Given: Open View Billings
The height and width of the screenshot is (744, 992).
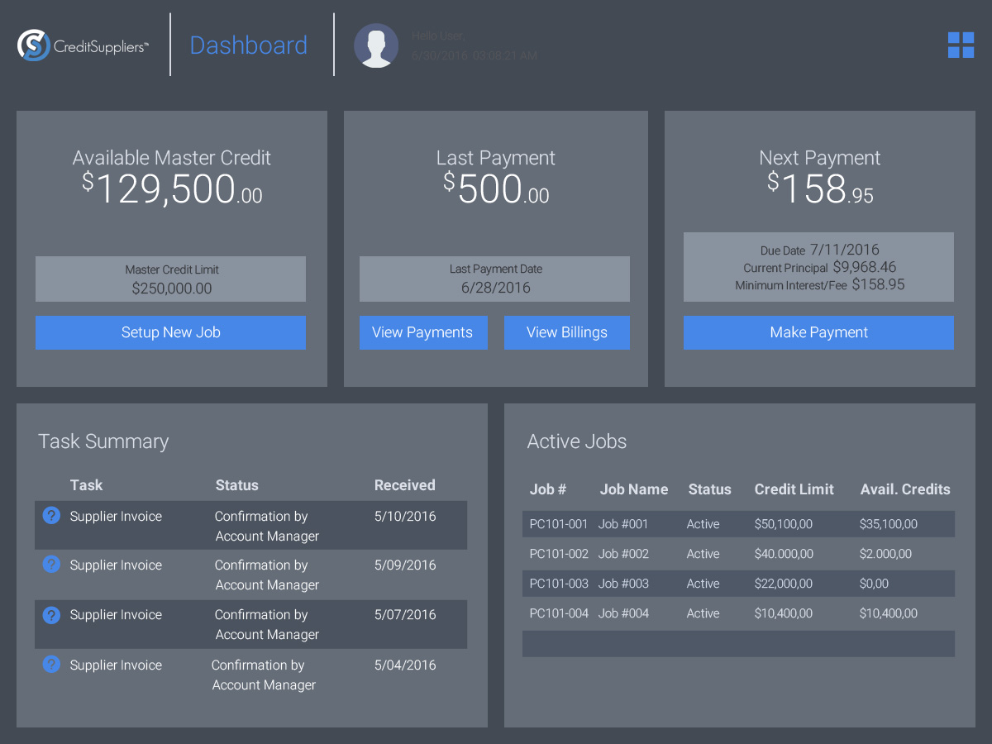Looking at the screenshot, I should (566, 332).
